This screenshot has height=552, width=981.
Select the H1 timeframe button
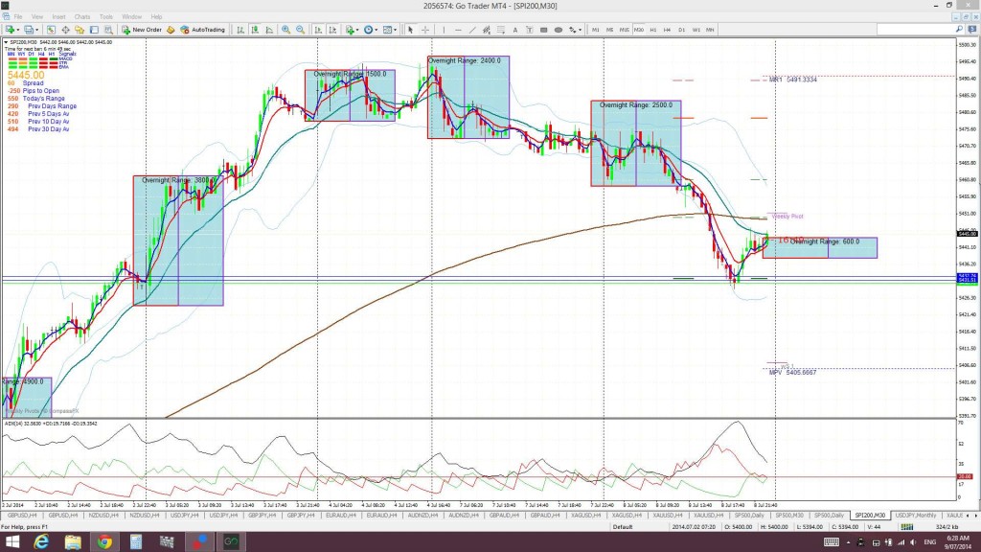coord(652,30)
